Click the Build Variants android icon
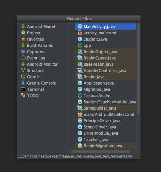 tap(23, 45)
